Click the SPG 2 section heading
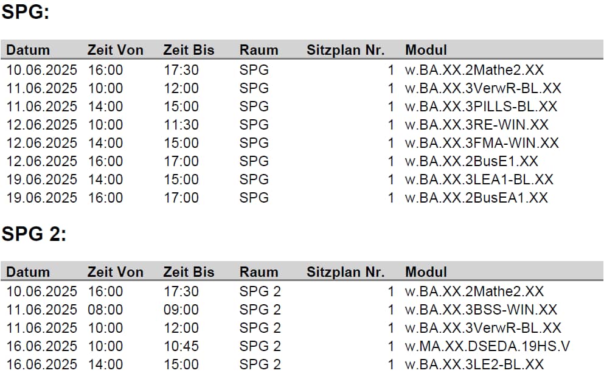 (34, 234)
